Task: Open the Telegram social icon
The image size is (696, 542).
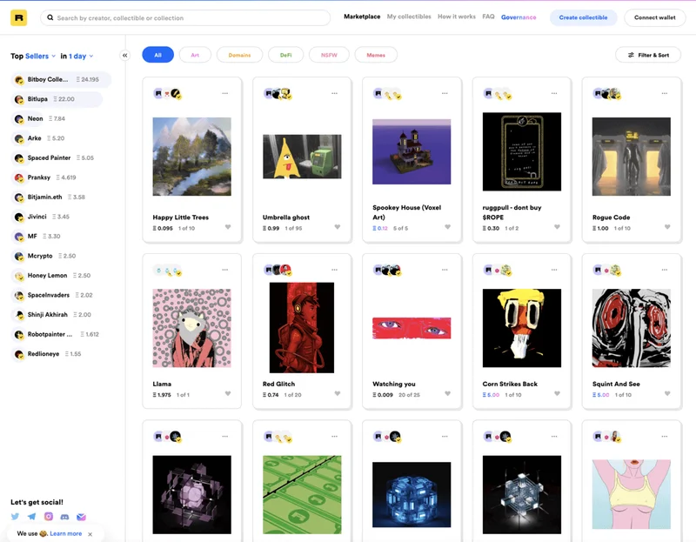Action: click(31, 516)
